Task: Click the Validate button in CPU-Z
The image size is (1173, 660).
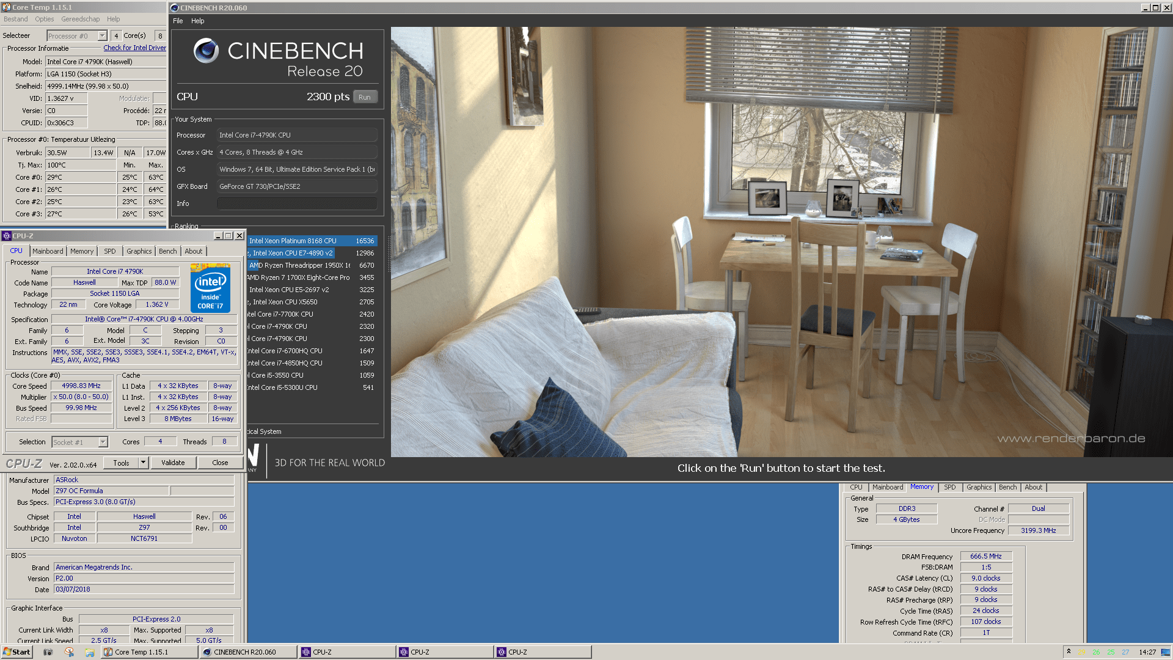Action: coord(173,463)
